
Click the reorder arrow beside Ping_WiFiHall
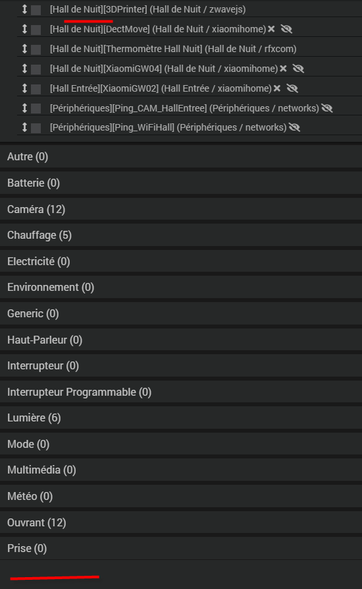click(x=25, y=127)
